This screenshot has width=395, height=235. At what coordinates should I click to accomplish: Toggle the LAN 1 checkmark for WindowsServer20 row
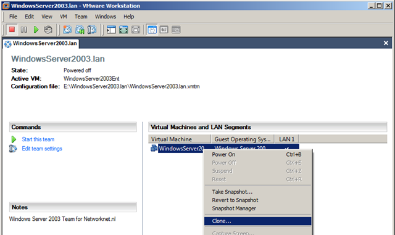tap(286, 148)
